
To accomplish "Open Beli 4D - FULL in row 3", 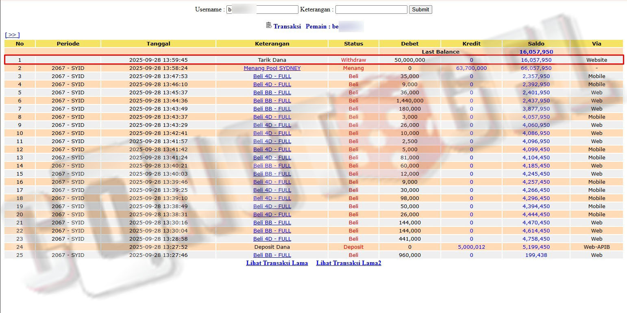I will tap(272, 76).
